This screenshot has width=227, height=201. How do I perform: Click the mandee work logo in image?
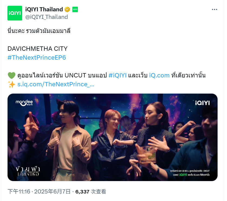click(x=24, y=103)
